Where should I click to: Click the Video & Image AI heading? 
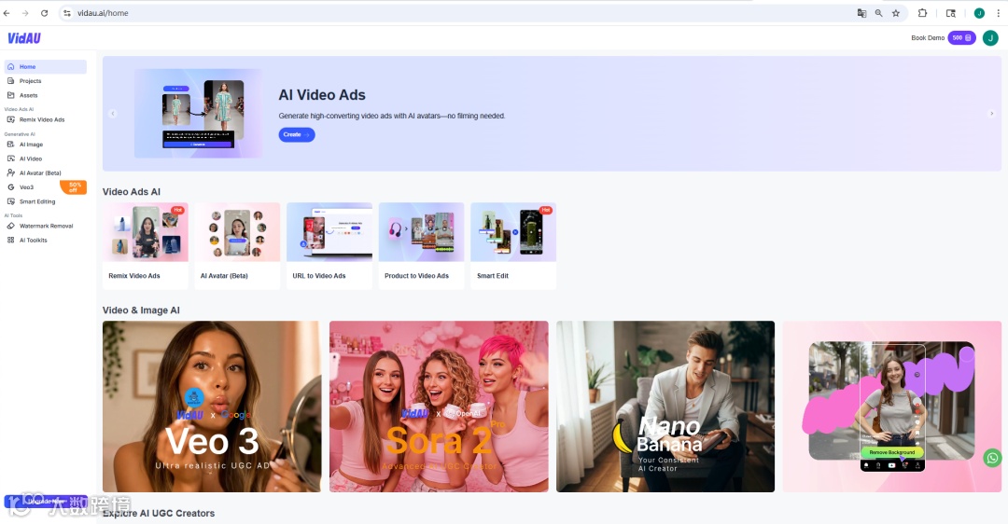click(141, 310)
